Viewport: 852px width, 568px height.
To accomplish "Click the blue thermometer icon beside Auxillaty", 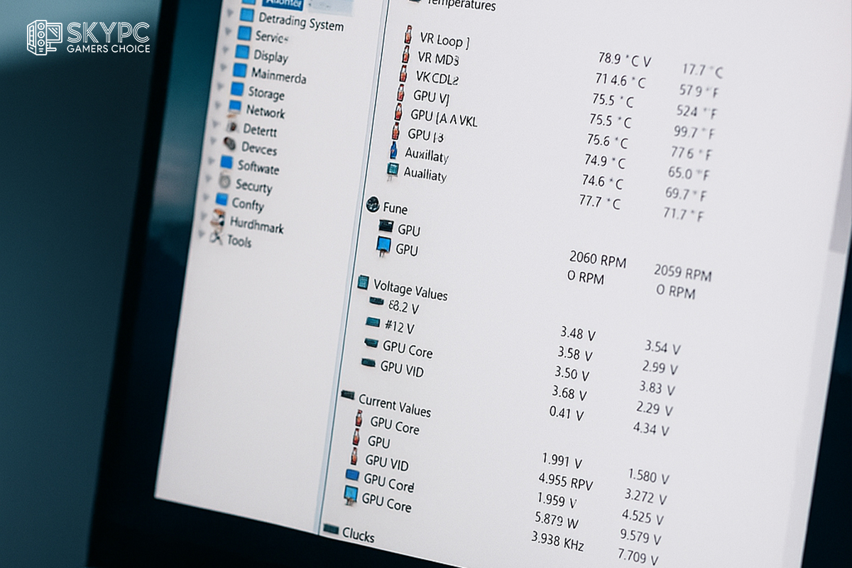I will pos(393,151).
